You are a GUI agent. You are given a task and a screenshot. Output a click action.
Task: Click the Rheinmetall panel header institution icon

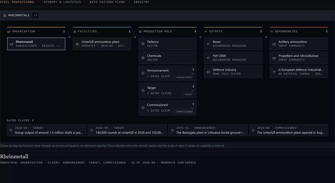[5, 15]
